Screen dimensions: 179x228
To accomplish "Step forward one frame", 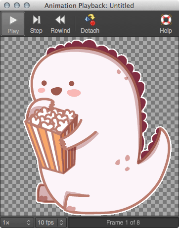I will [36, 24].
